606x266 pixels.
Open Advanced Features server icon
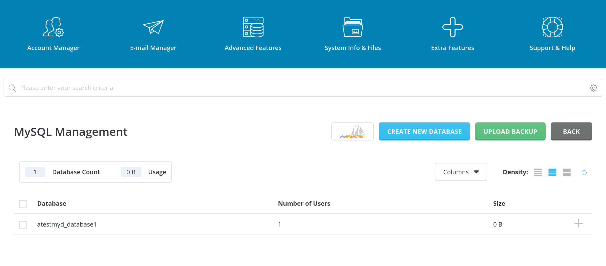coord(253,27)
